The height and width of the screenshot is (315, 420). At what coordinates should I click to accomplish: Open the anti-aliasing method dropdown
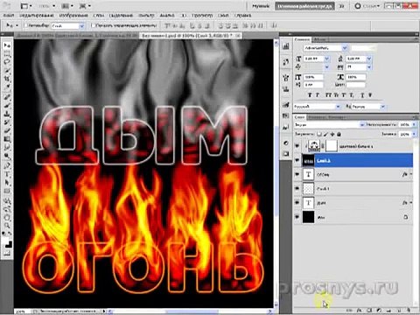pyautogui.click(x=368, y=107)
